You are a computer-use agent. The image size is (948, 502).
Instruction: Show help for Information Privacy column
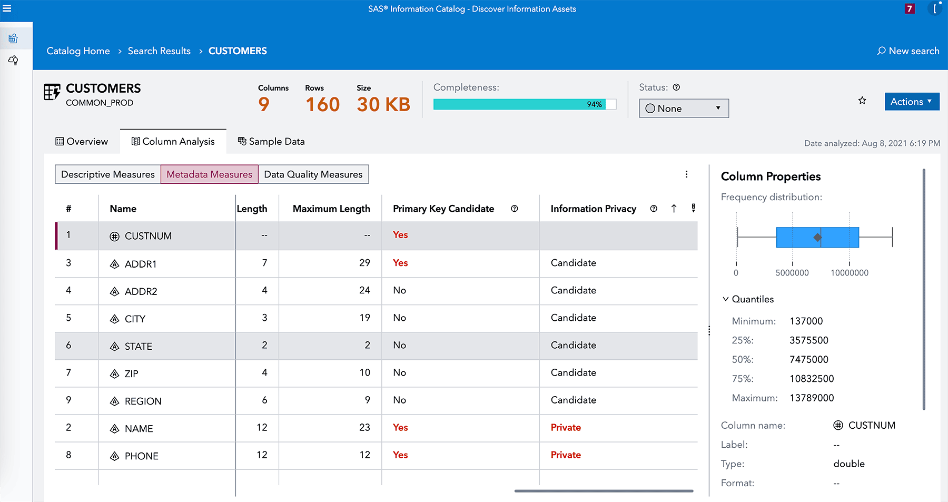(x=654, y=209)
